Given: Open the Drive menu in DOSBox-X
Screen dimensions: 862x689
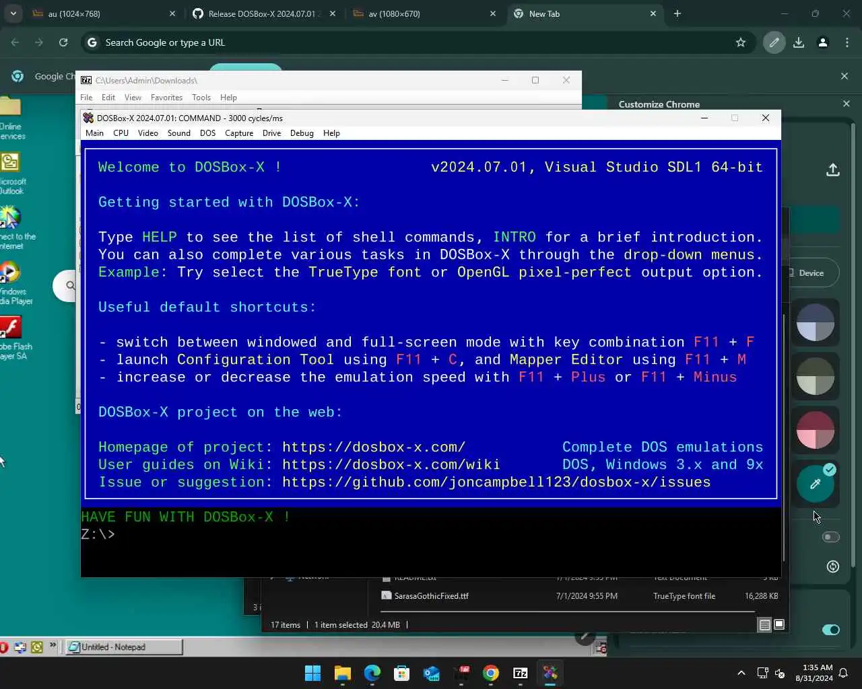Looking at the screenshot, I should [272, 133].
